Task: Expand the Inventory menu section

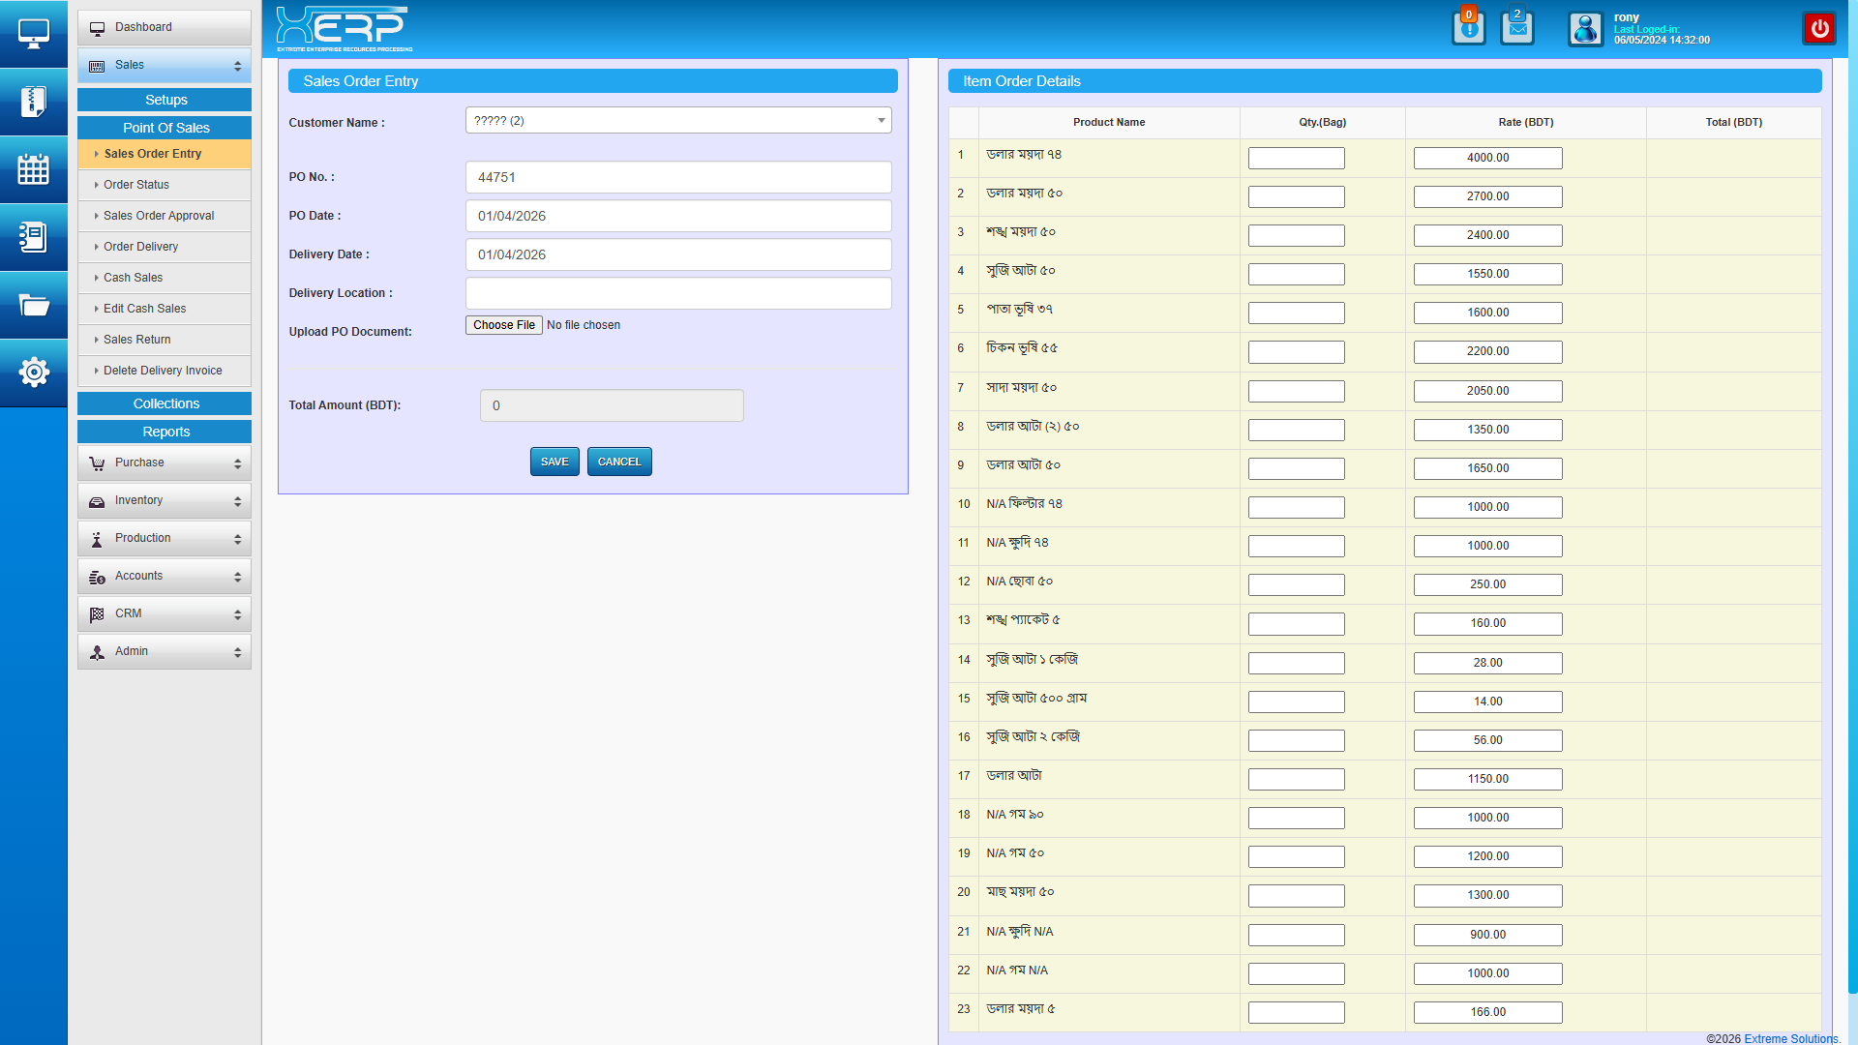Action: (x=165, y=501)
